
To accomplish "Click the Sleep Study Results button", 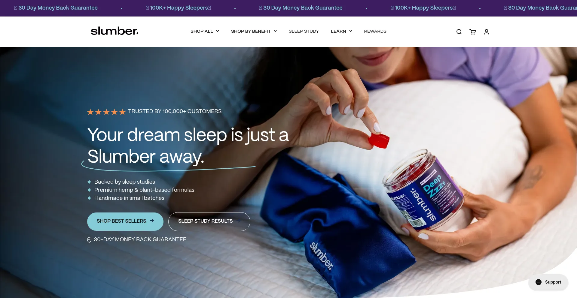I will 209,221.
